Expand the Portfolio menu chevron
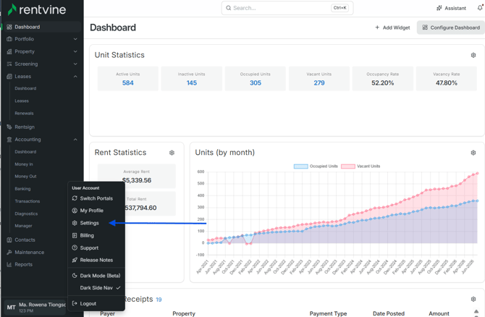This screenshot has height=317, width=485. click(x=75, y=39)
